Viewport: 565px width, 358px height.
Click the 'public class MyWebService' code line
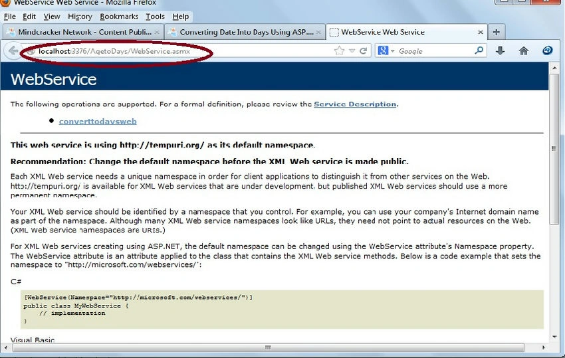pos(76,306)
